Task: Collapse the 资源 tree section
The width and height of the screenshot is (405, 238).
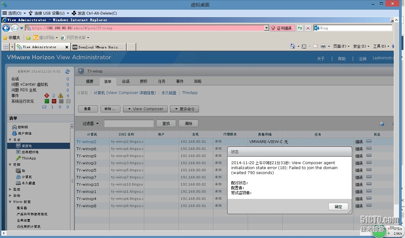Action: (x=10, y=164)
